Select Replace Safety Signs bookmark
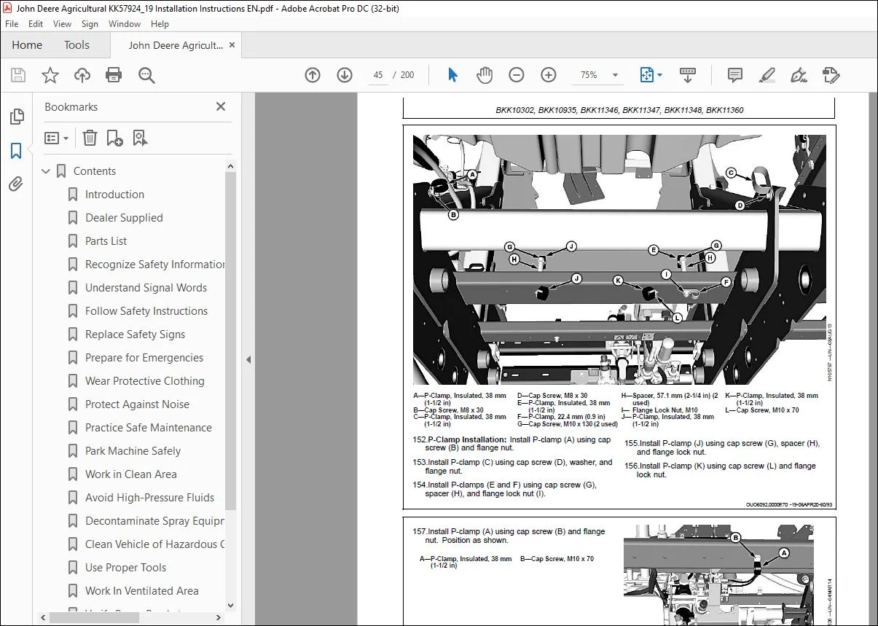The height and width of the screenshot is (626, 878). (x=135, y=334)
